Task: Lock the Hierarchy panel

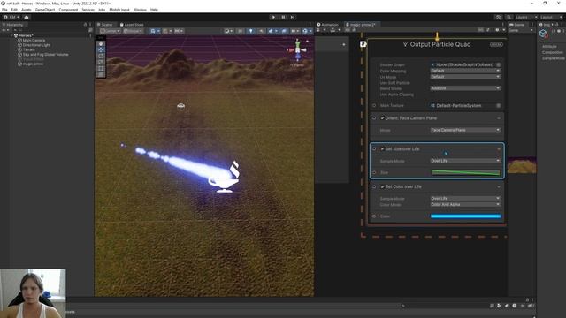Action: pos(85,25)
